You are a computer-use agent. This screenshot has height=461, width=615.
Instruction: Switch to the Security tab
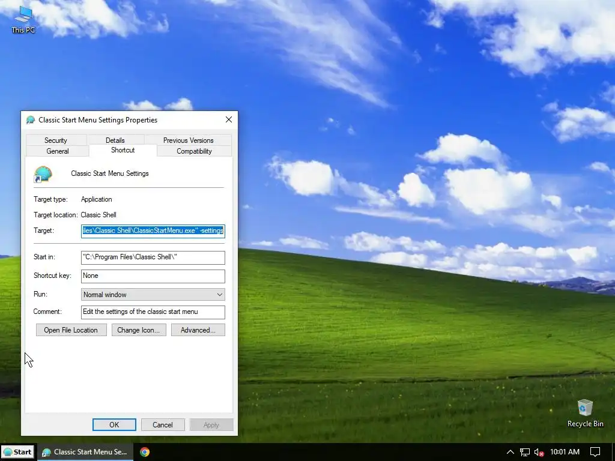coord(56,140)
